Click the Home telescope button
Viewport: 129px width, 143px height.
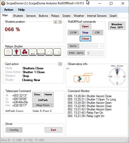point(48,94)
